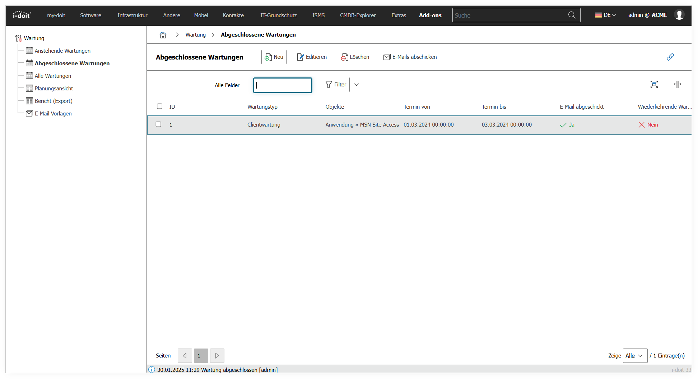Focus the Alle Felder filter text field
The width and height of the screenshot is (698, 379).
[283, 85]
